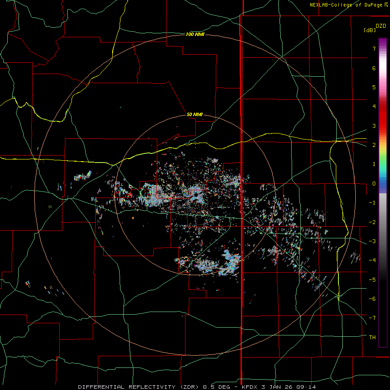Click the 4 value on the color scale

[374, 107]
